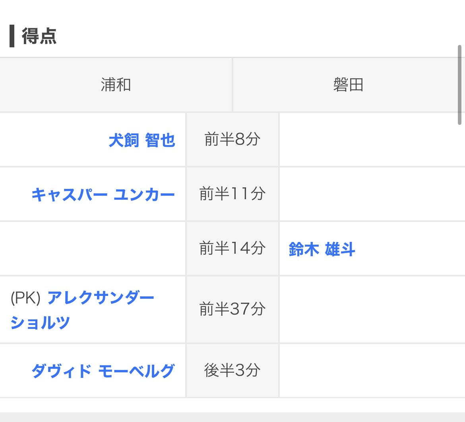This screenshot has height=422, width=465.
Task: Open キャスパー ユンカー player page
Action: coord(103,195)
